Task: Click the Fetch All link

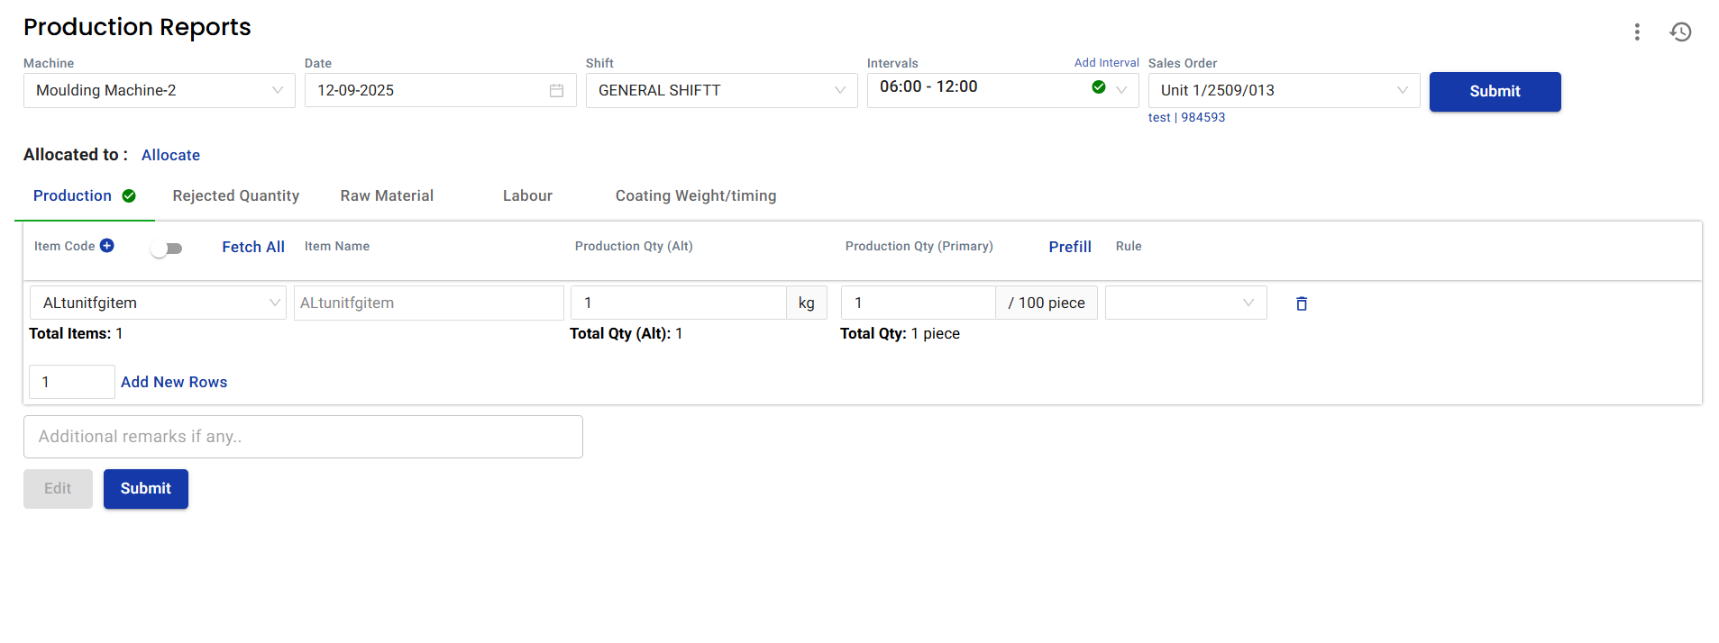Action: (253, 247)
